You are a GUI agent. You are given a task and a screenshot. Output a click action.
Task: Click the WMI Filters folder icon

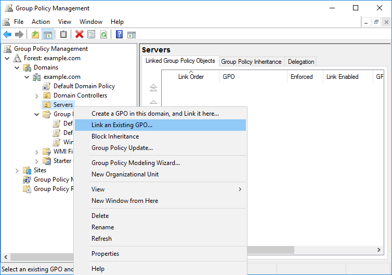[47, 152]
